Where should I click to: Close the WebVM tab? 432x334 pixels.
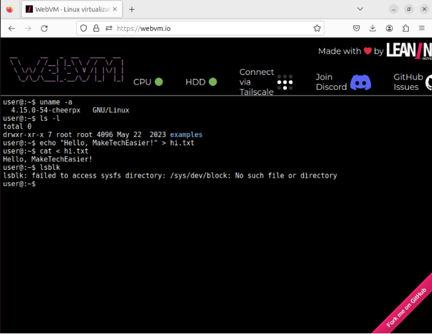115,10
